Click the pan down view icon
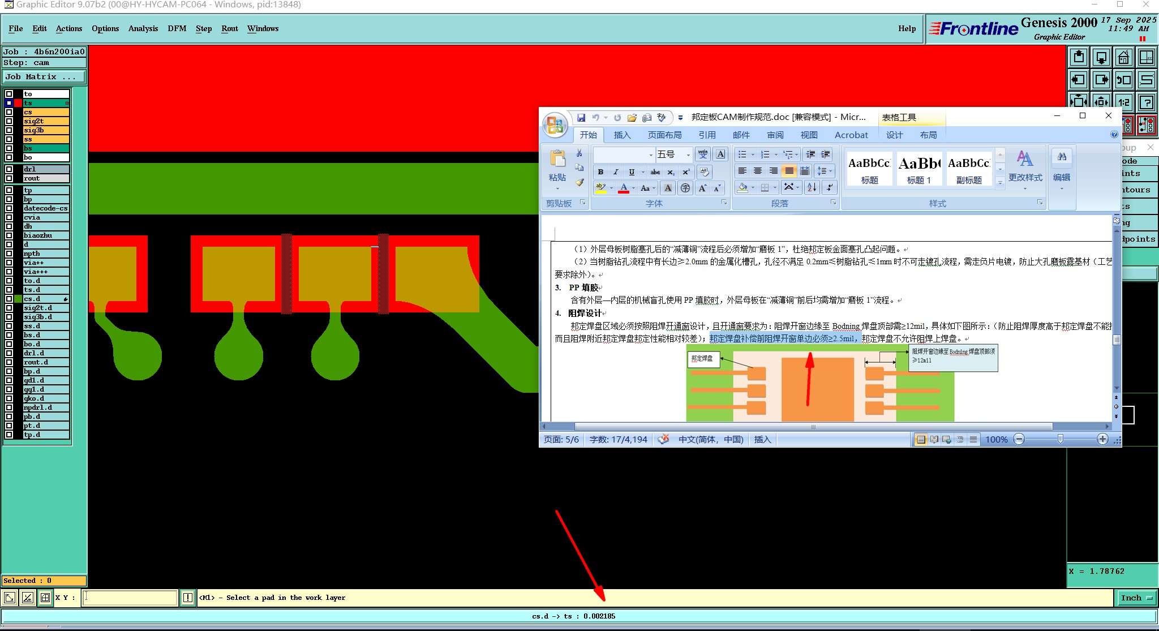Image resolution: width=1159 pixels, height=631 pixels. (1101, 57)
